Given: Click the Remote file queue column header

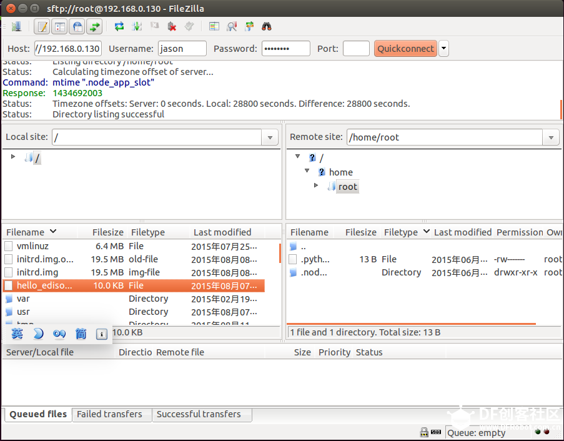Looking at the screenshot, I should point(210,352).
